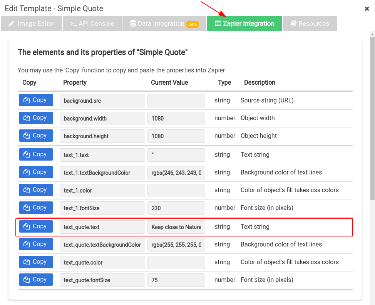Click the pencil icon on Image Editor tab
375x305 pixels.
point(11,23)
